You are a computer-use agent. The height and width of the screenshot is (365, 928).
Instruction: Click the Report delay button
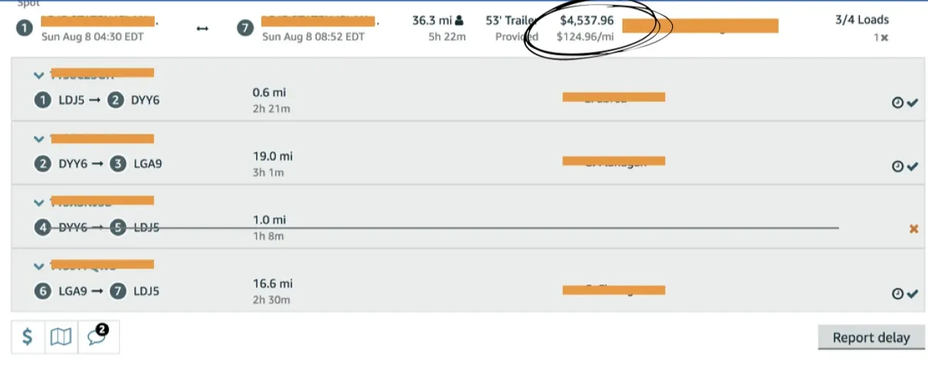(x=870, y=338)
